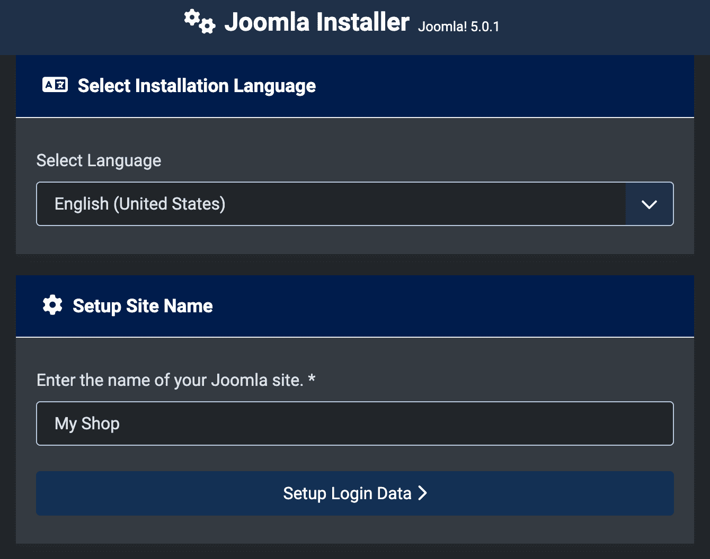Click the 'Enter the name of your Joomla site' label

point(176,380)
